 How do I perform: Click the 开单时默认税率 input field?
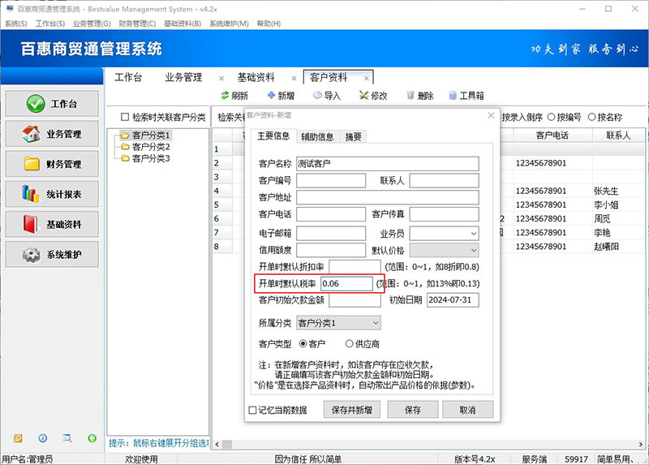346,284
